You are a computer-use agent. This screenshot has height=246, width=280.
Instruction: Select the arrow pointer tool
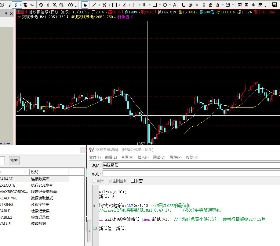(85, 5)
